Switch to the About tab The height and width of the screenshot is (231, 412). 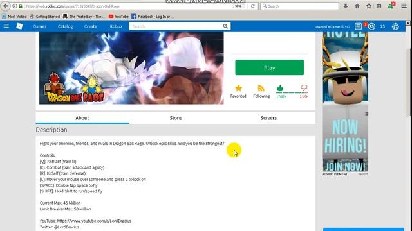click(x=82, y=118)
